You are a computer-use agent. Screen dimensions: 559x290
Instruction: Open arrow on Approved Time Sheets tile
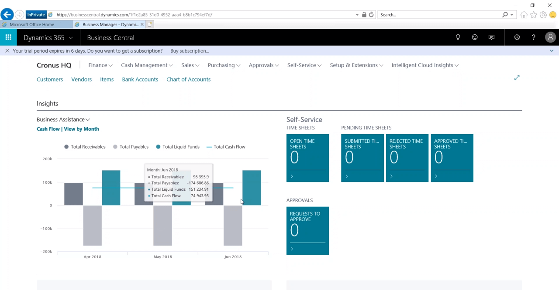point(436,176)
